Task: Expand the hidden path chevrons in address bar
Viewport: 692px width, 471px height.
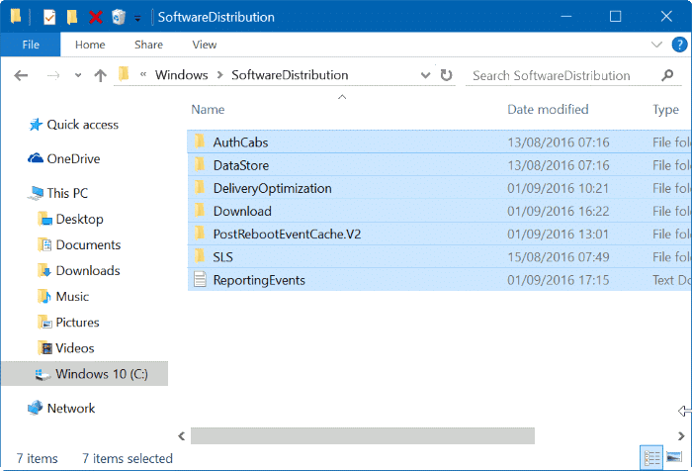Action: pyautogui.click(x=143, y=74)
